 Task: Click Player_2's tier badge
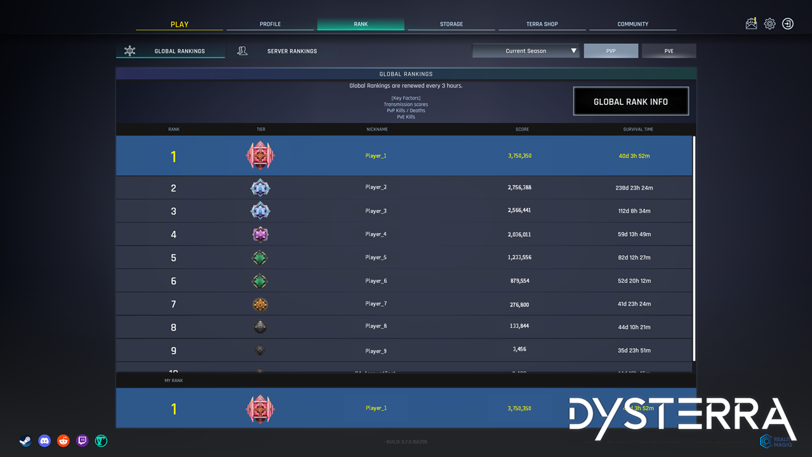coord(260,187)
